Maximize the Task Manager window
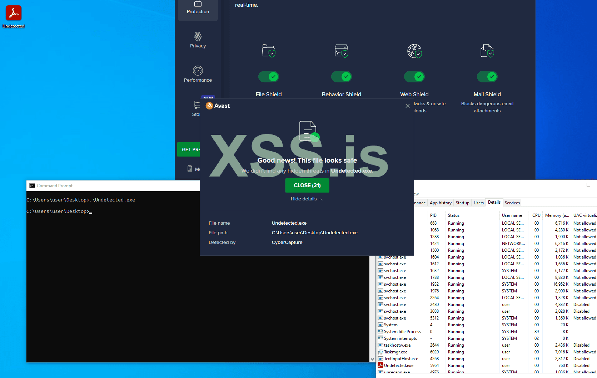The width and height of the screenshot is (597, 378). tap(588, 185)
